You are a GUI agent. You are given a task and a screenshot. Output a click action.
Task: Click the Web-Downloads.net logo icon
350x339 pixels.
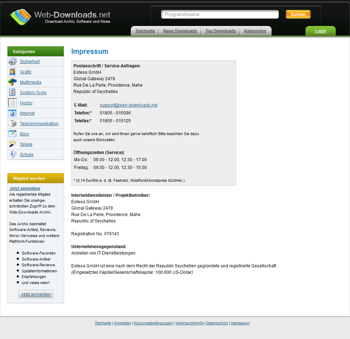(20, 17)
